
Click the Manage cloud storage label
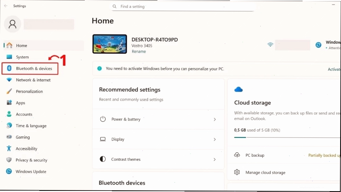pyautogui.click(x=265, y=172)
